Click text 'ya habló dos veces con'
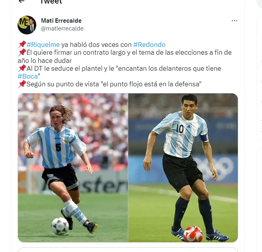Screen dimensions: 262x252 point(96,45)
